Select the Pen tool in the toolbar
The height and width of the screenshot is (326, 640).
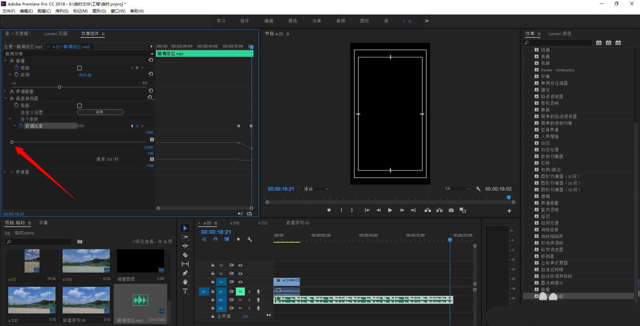[185, 273]
